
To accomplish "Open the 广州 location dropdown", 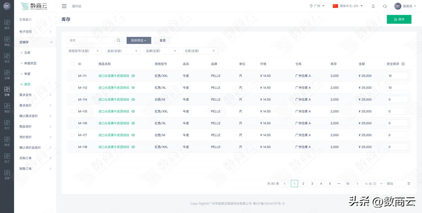I will (x=317, y=6).
